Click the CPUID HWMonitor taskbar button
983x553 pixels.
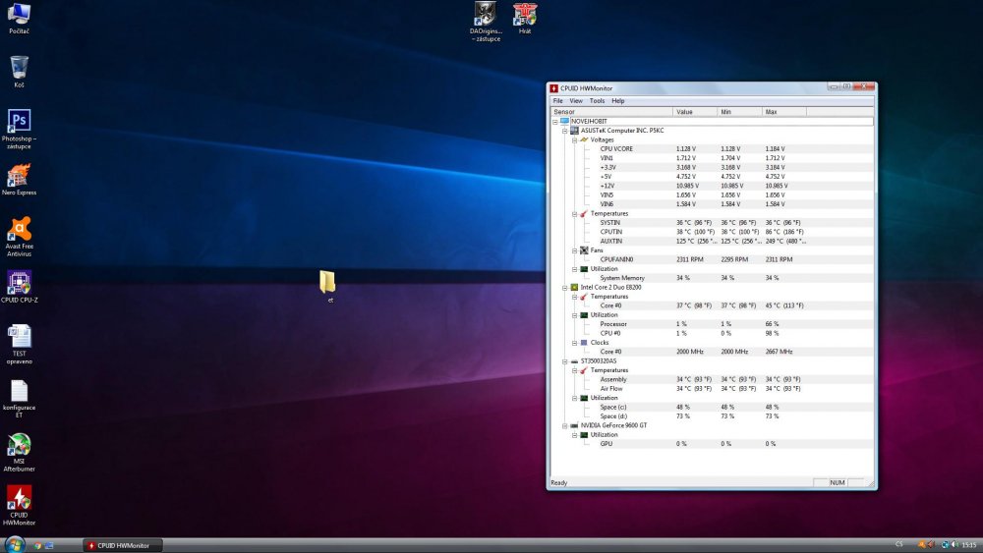123,545
